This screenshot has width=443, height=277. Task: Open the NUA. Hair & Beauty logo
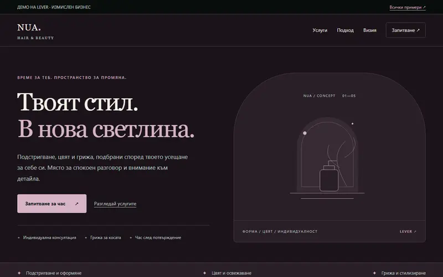pos(35,32)
